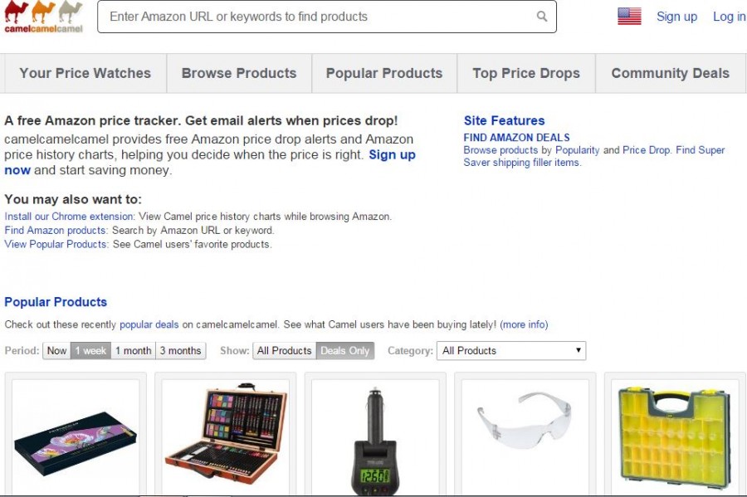Toggle the Deals Only filter
This screenshot has width=747, height=497.
[345, 351]
